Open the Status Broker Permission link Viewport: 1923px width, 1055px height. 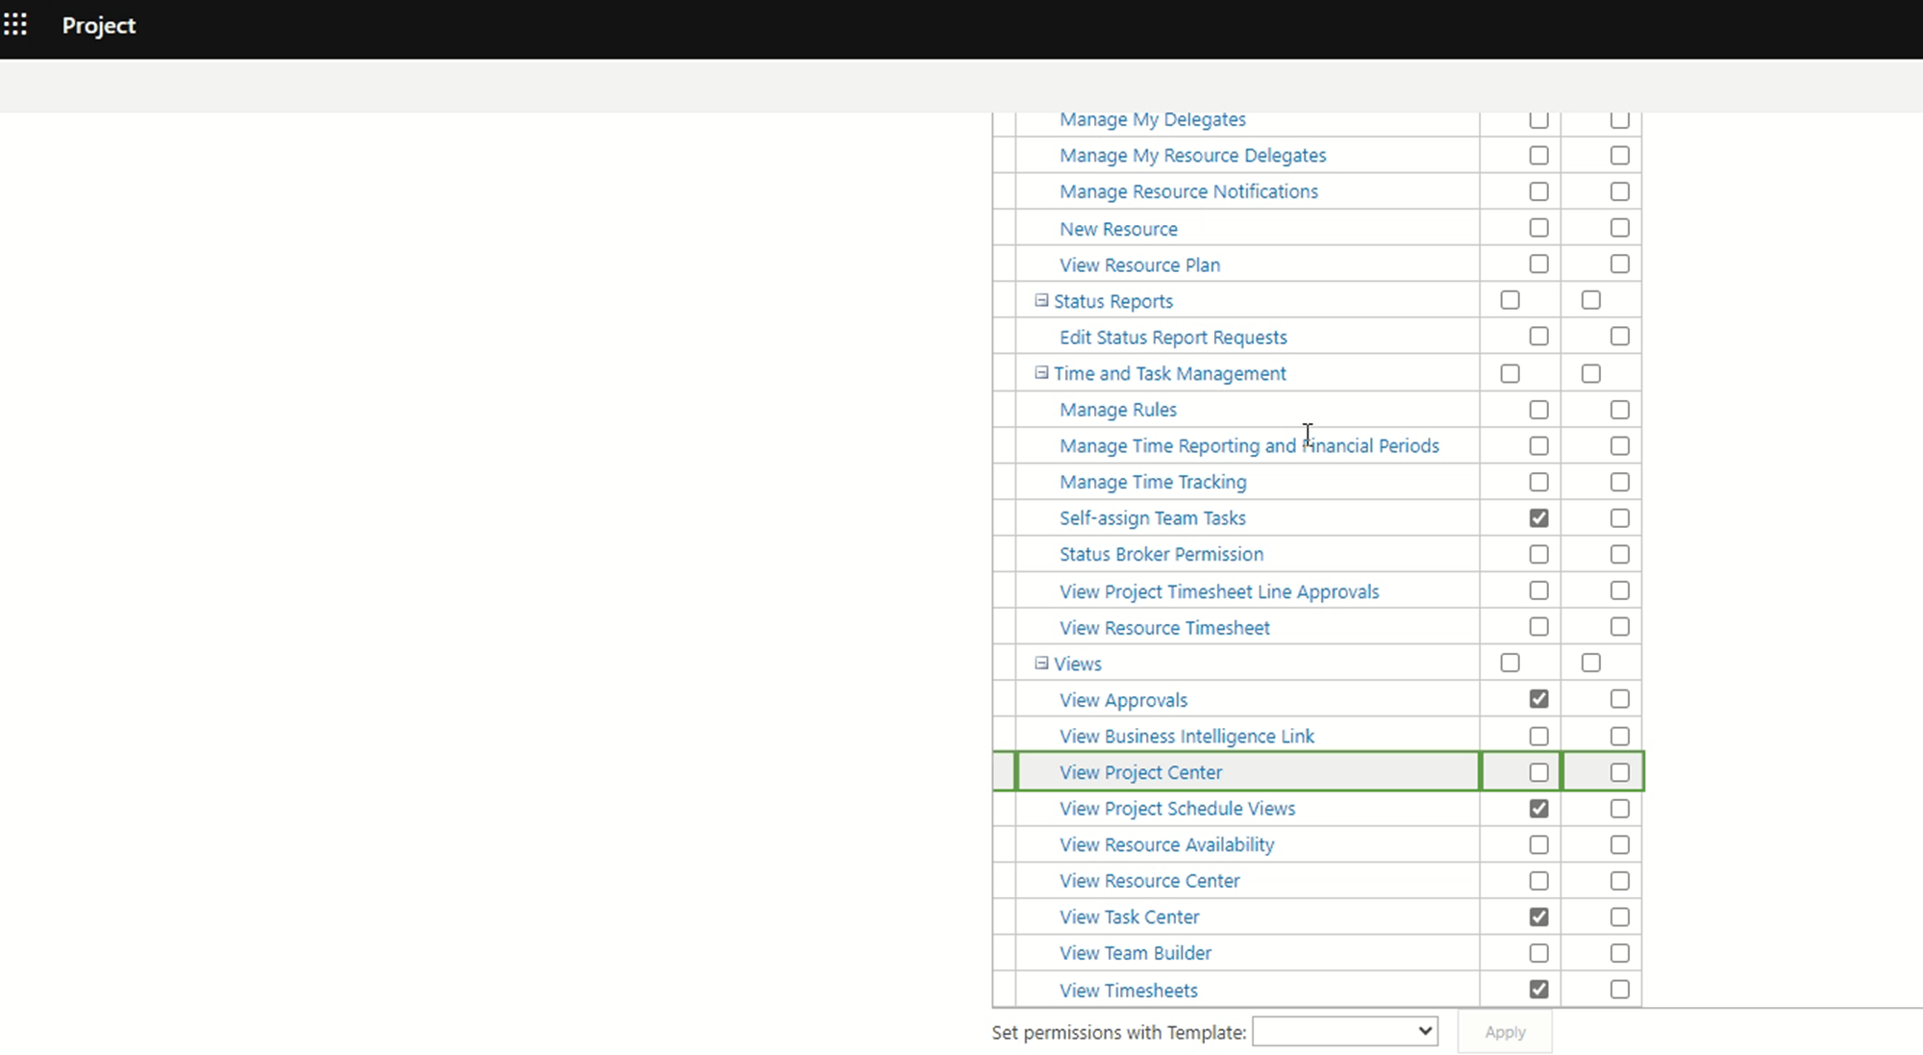click(x=1161, y=554)
